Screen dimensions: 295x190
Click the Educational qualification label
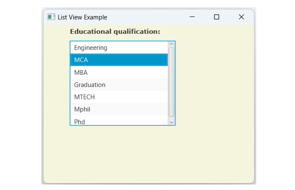point(115,32)
